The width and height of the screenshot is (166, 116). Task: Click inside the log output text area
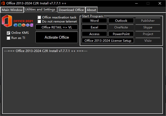(x=82, y=81)
